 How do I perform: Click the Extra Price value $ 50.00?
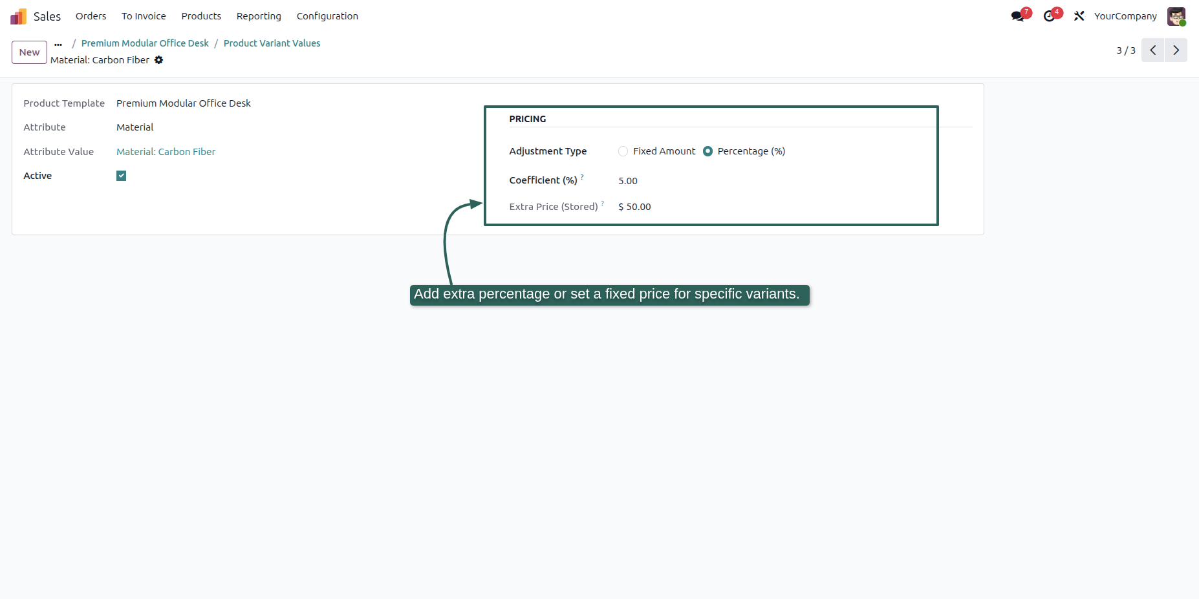(634, 207)
